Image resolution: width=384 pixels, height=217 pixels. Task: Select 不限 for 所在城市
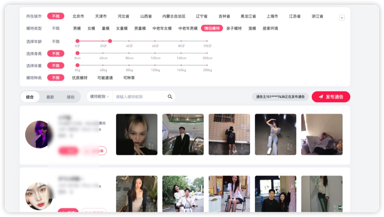coord(56,16)
